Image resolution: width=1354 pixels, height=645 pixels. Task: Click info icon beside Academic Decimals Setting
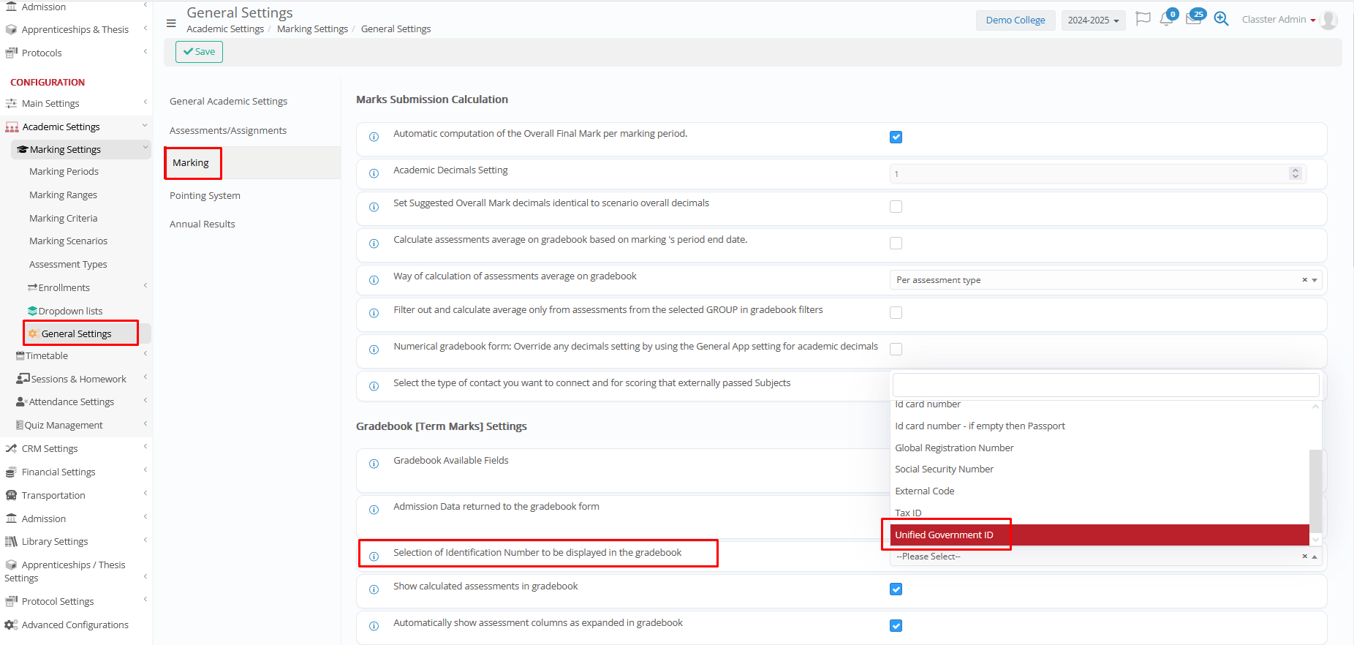374,174
